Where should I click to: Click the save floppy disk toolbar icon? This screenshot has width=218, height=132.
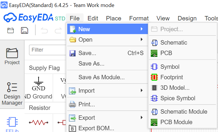pyautogui.click(x=25, y=31)
